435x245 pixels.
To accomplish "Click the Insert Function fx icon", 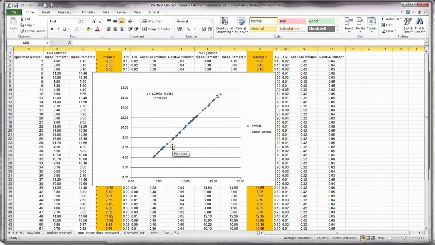I will coord(70,43).
